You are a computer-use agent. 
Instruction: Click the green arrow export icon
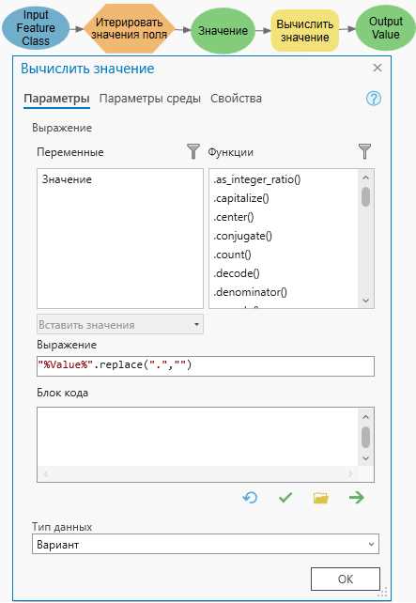pyautogui.click(x=357, y=498)
